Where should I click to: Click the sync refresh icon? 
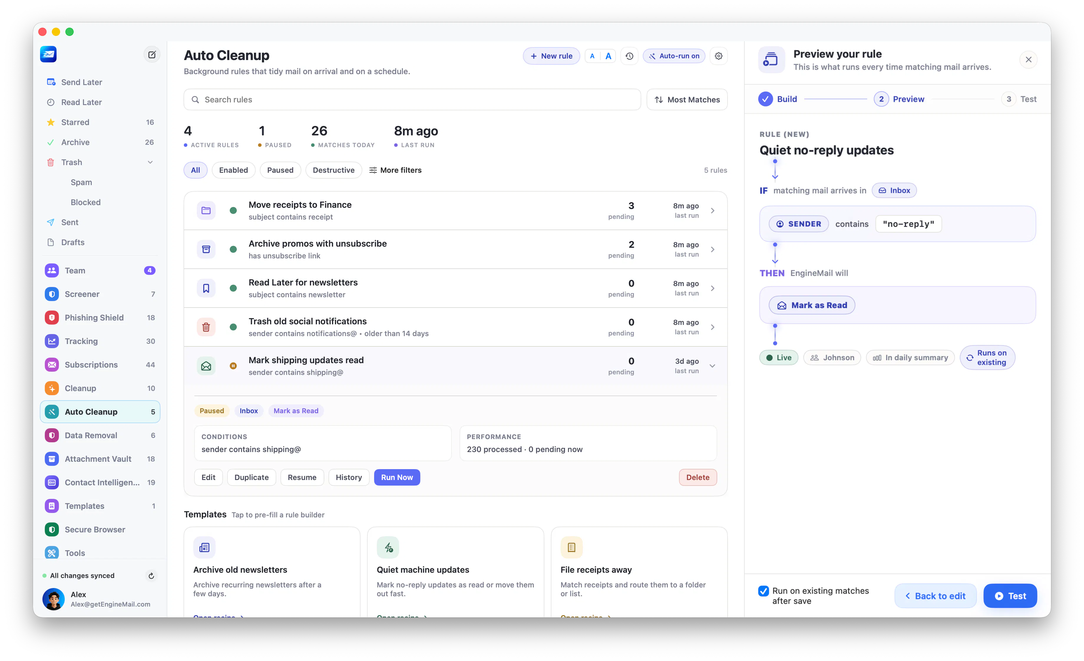coord(151,576)
